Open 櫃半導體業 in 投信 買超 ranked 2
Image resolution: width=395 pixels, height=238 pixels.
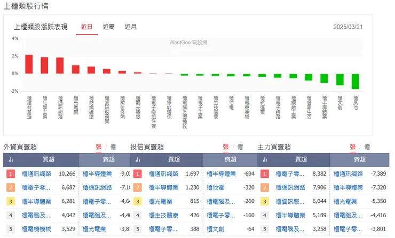pos(163,187)
